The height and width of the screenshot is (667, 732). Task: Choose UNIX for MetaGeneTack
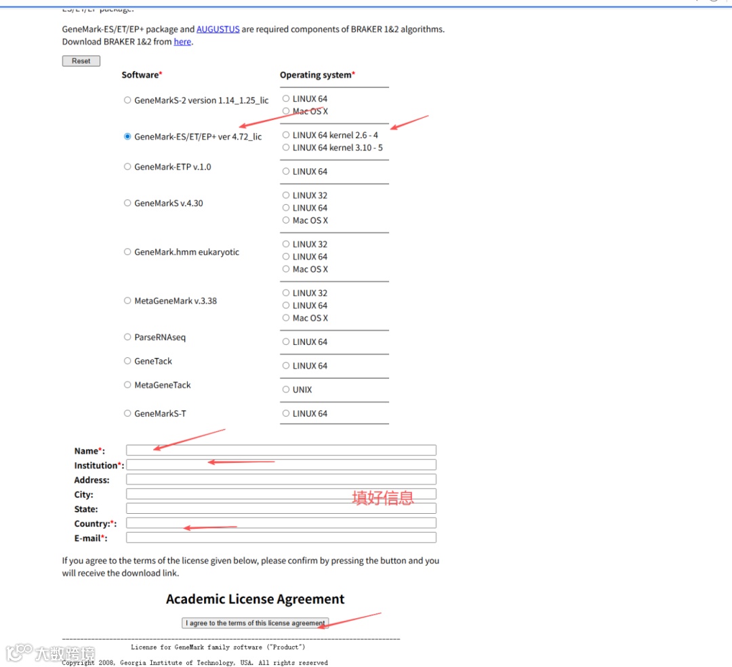(286, 389)
